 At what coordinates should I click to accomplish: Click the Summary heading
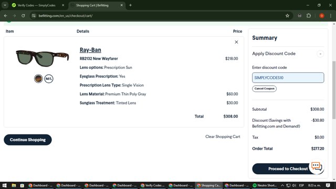[265, 38]
